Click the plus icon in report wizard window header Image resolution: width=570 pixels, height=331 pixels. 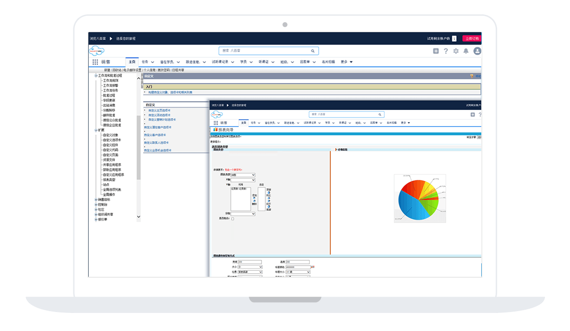point(472,115)
